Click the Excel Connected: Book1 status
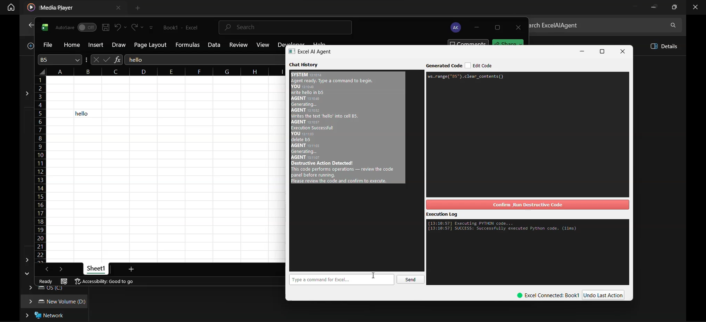Viewport: 706px width, 322px height. click(x=548, y=295)
